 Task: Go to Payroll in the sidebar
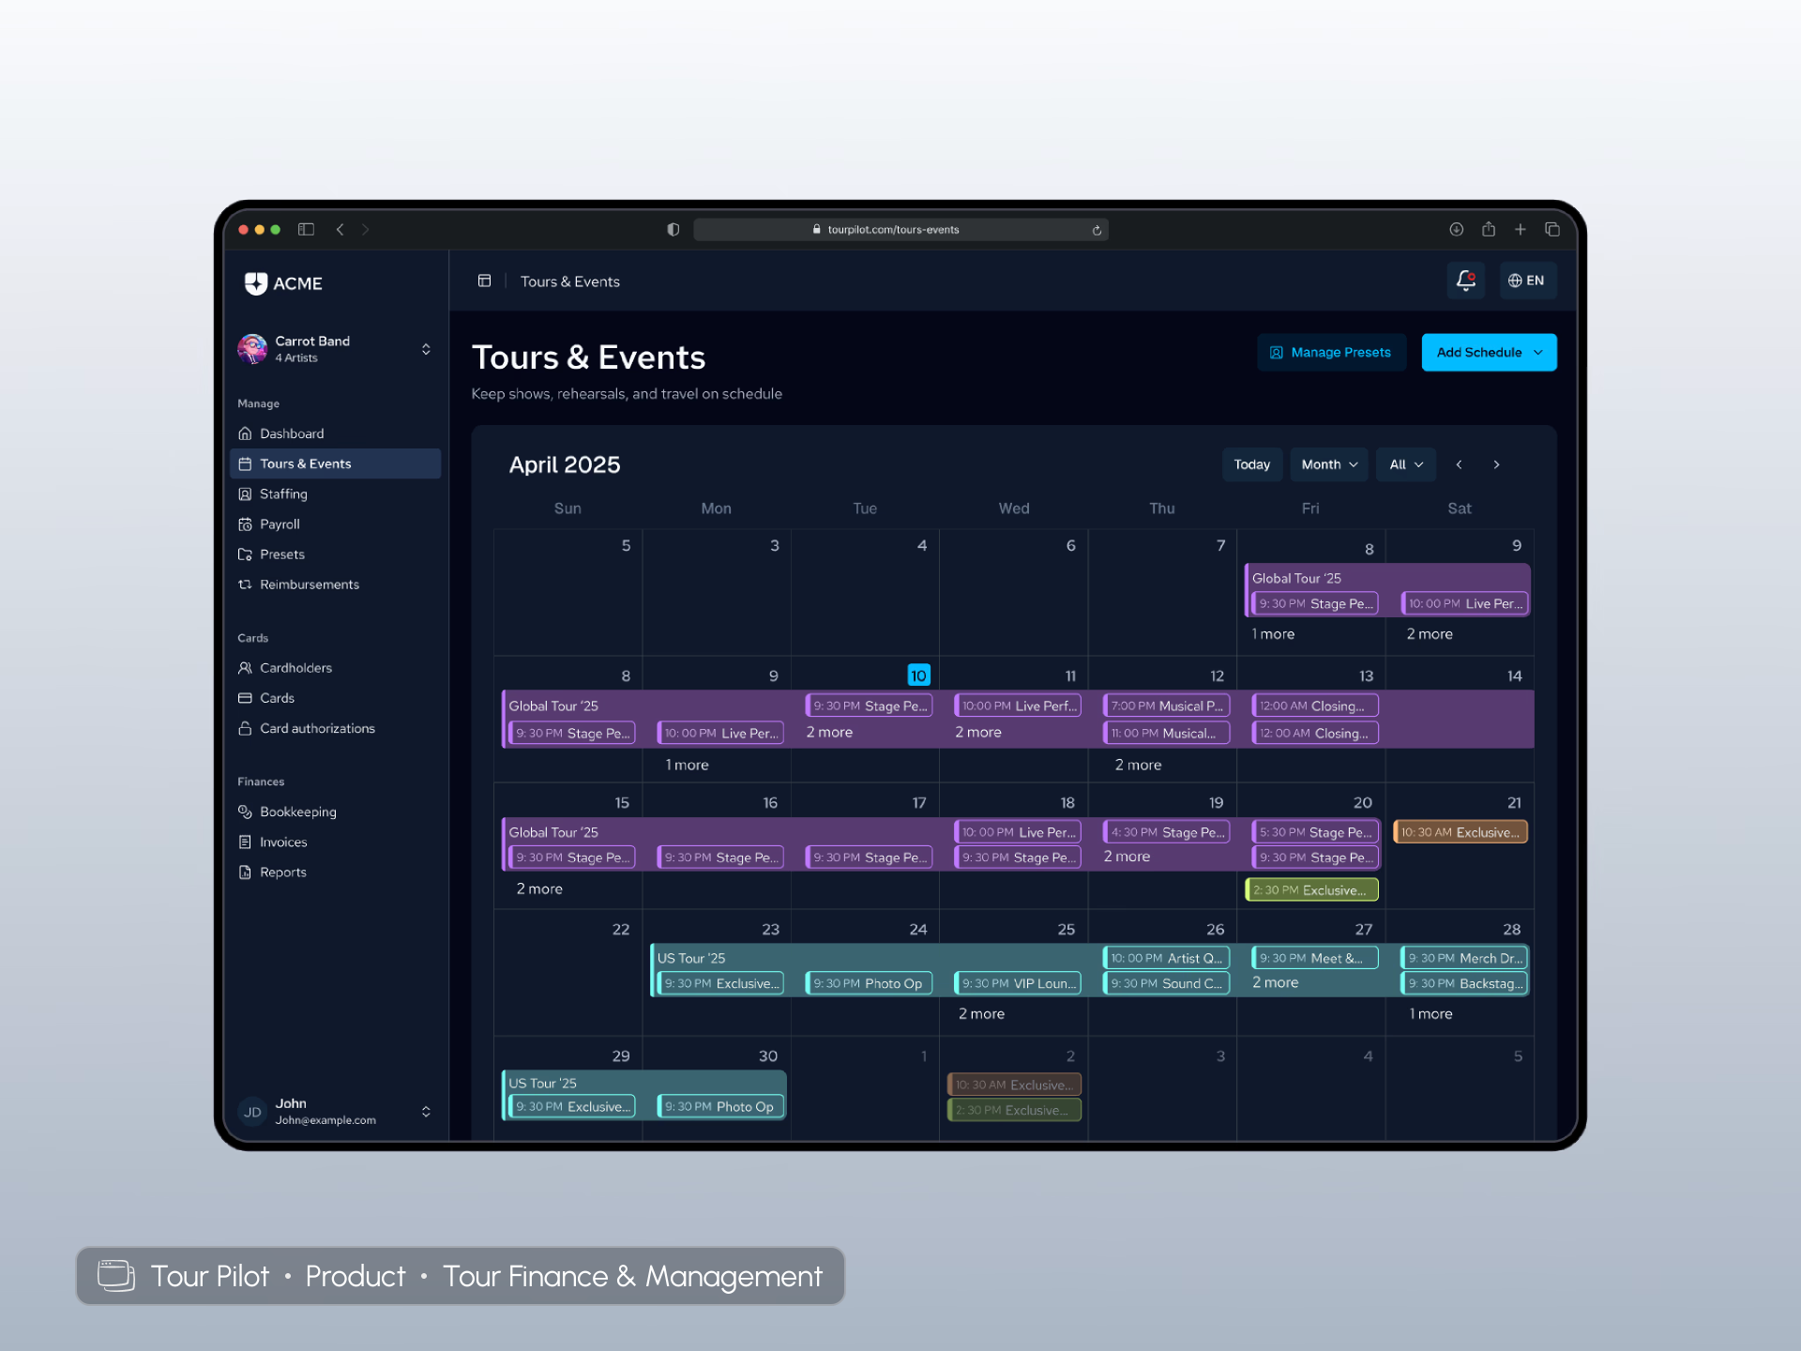tap(280, 524)
